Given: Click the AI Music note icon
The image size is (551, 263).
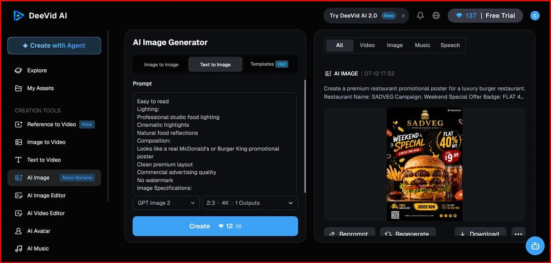Looking at the screenshot, I should click(x=18, y=248).
